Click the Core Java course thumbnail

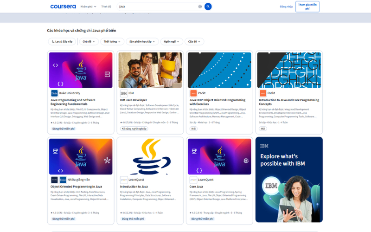pyautogui.click(x=219, y=157)
